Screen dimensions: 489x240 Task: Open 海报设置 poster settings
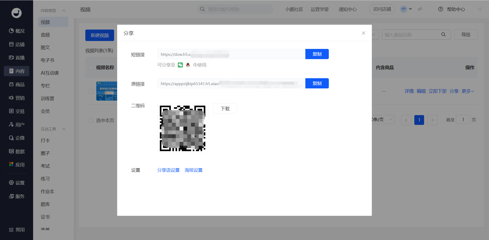point(194,170)
